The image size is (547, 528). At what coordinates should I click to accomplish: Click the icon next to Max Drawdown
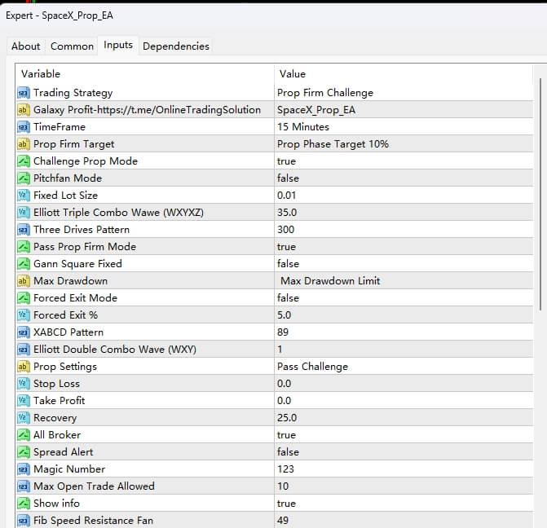pyautogui.click(x=23, y=281)
